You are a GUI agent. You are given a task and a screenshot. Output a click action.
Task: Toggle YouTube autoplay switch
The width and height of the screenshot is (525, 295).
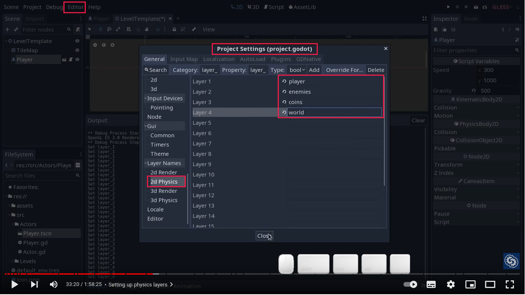coord(410,284)
